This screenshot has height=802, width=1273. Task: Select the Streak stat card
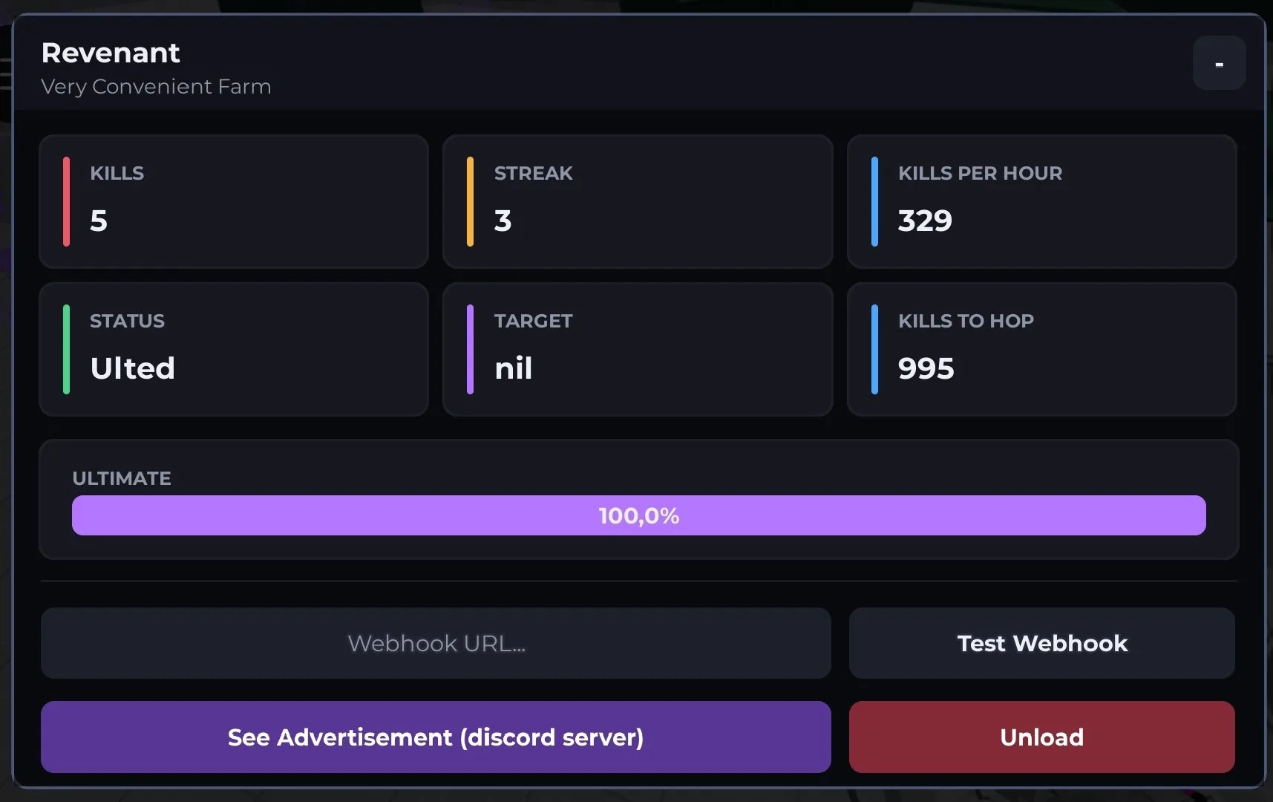pyautogui.click(x=638, y=201)
